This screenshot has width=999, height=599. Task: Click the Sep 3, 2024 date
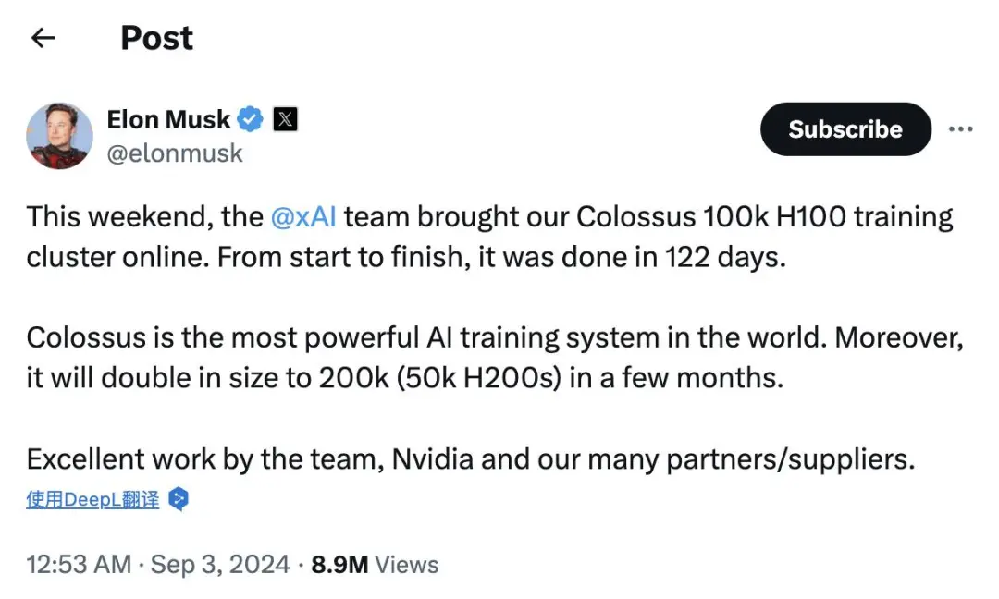point(220,565)
